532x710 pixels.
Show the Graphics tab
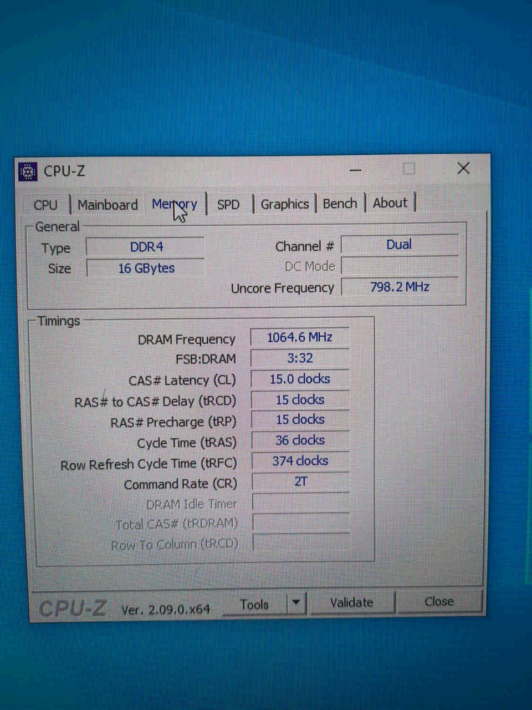285,204
